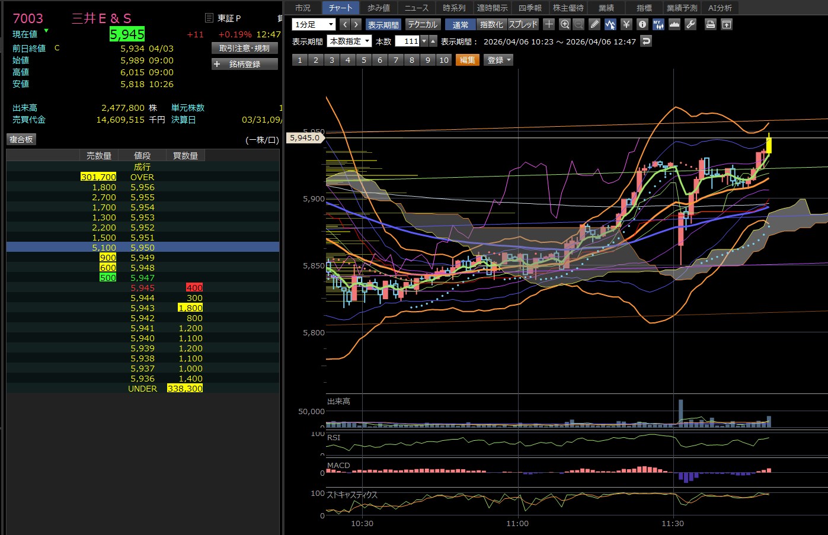Switch to the 歩み値 tab

pos(378,8)
